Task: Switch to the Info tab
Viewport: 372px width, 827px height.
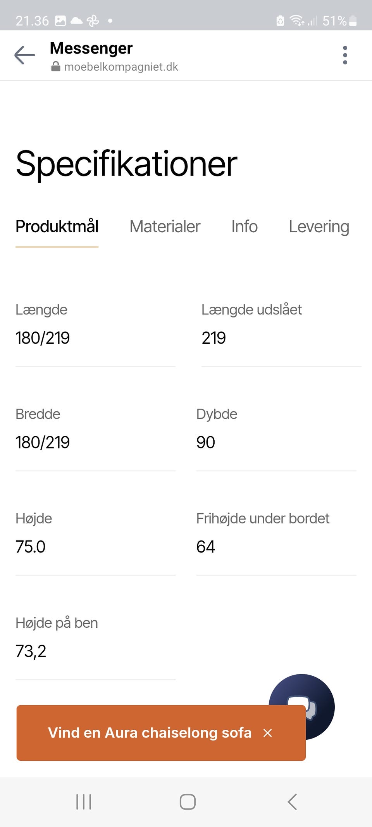Action: pyautogui.click(x=244, y=226)
